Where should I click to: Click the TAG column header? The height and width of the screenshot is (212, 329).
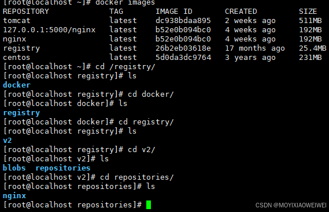116,12
